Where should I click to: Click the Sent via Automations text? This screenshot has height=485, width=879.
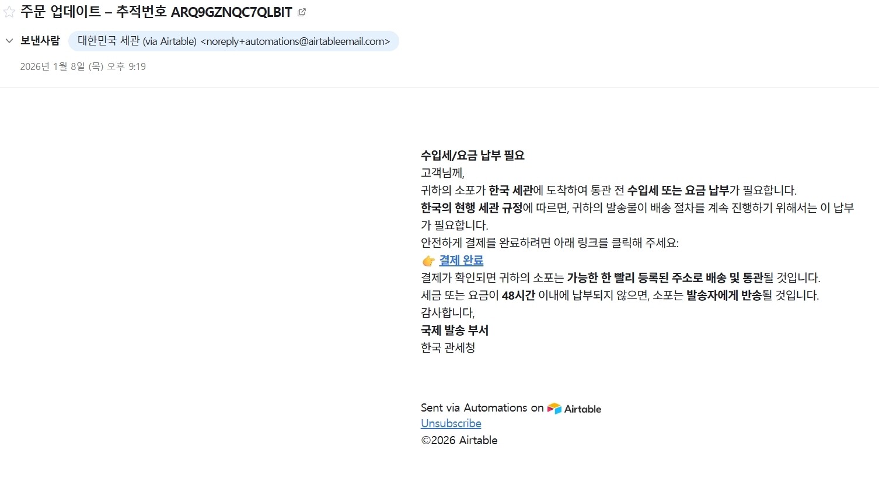[x=482, y=408]
